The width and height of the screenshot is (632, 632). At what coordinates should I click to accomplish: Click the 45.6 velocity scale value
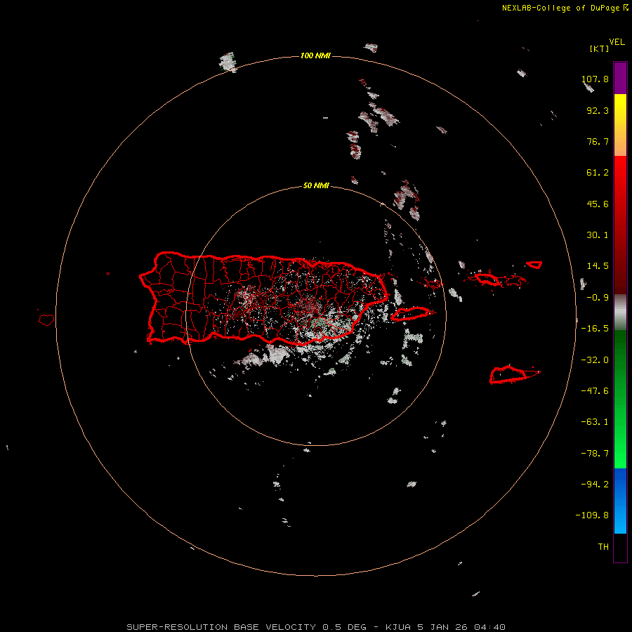point(598,204)
